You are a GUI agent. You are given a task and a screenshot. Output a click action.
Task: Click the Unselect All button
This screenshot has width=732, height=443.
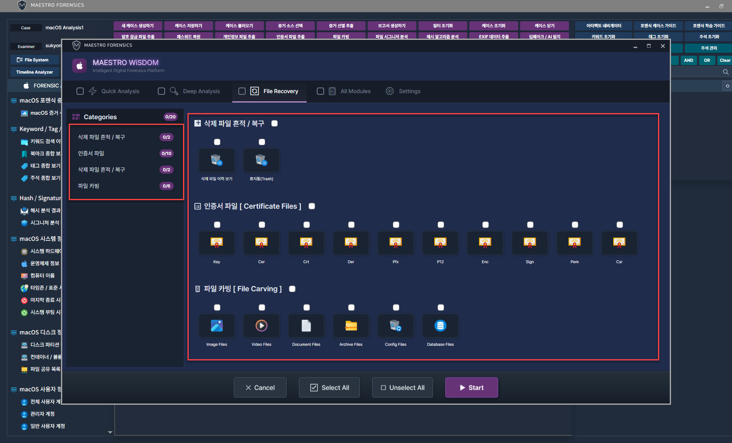[x=403, y=388]
